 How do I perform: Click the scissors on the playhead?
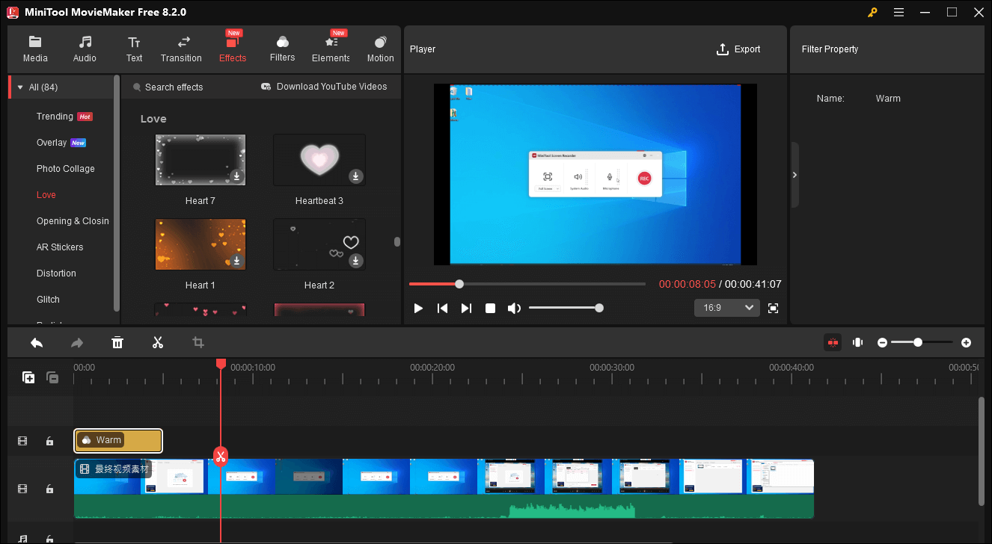(221, 456)
